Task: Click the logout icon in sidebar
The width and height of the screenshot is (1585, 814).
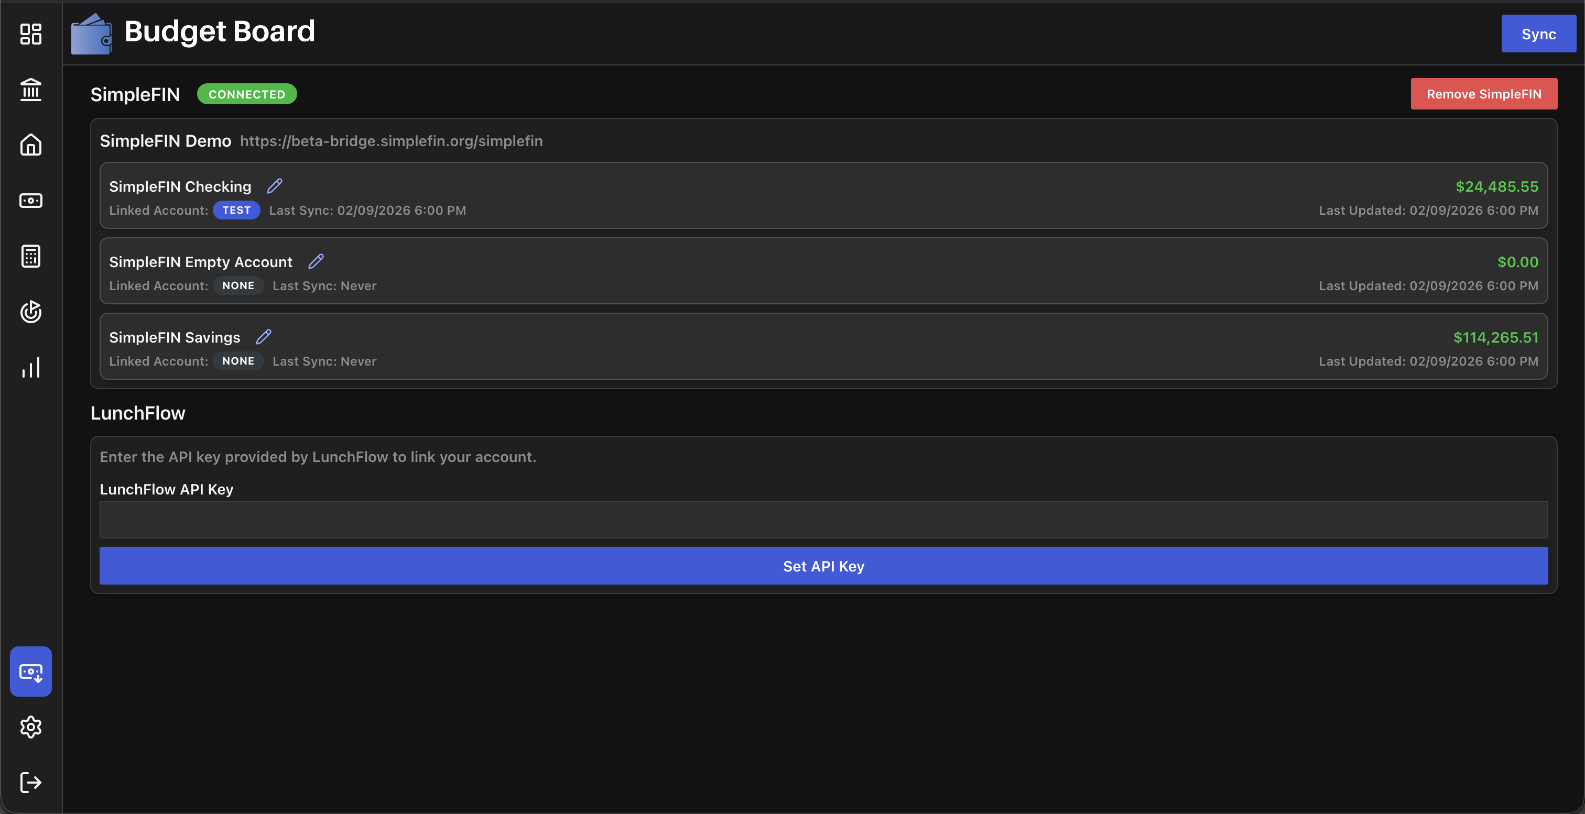Action: (x=31, y=782)
